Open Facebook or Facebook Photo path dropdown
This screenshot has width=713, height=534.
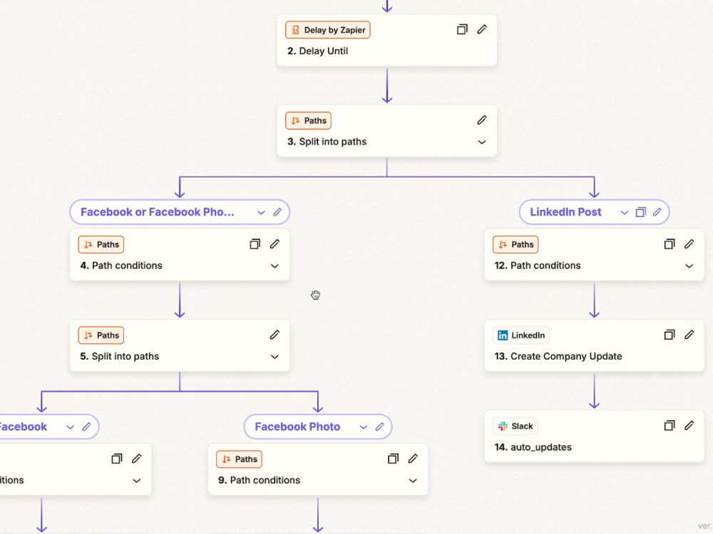coord(261,212)
